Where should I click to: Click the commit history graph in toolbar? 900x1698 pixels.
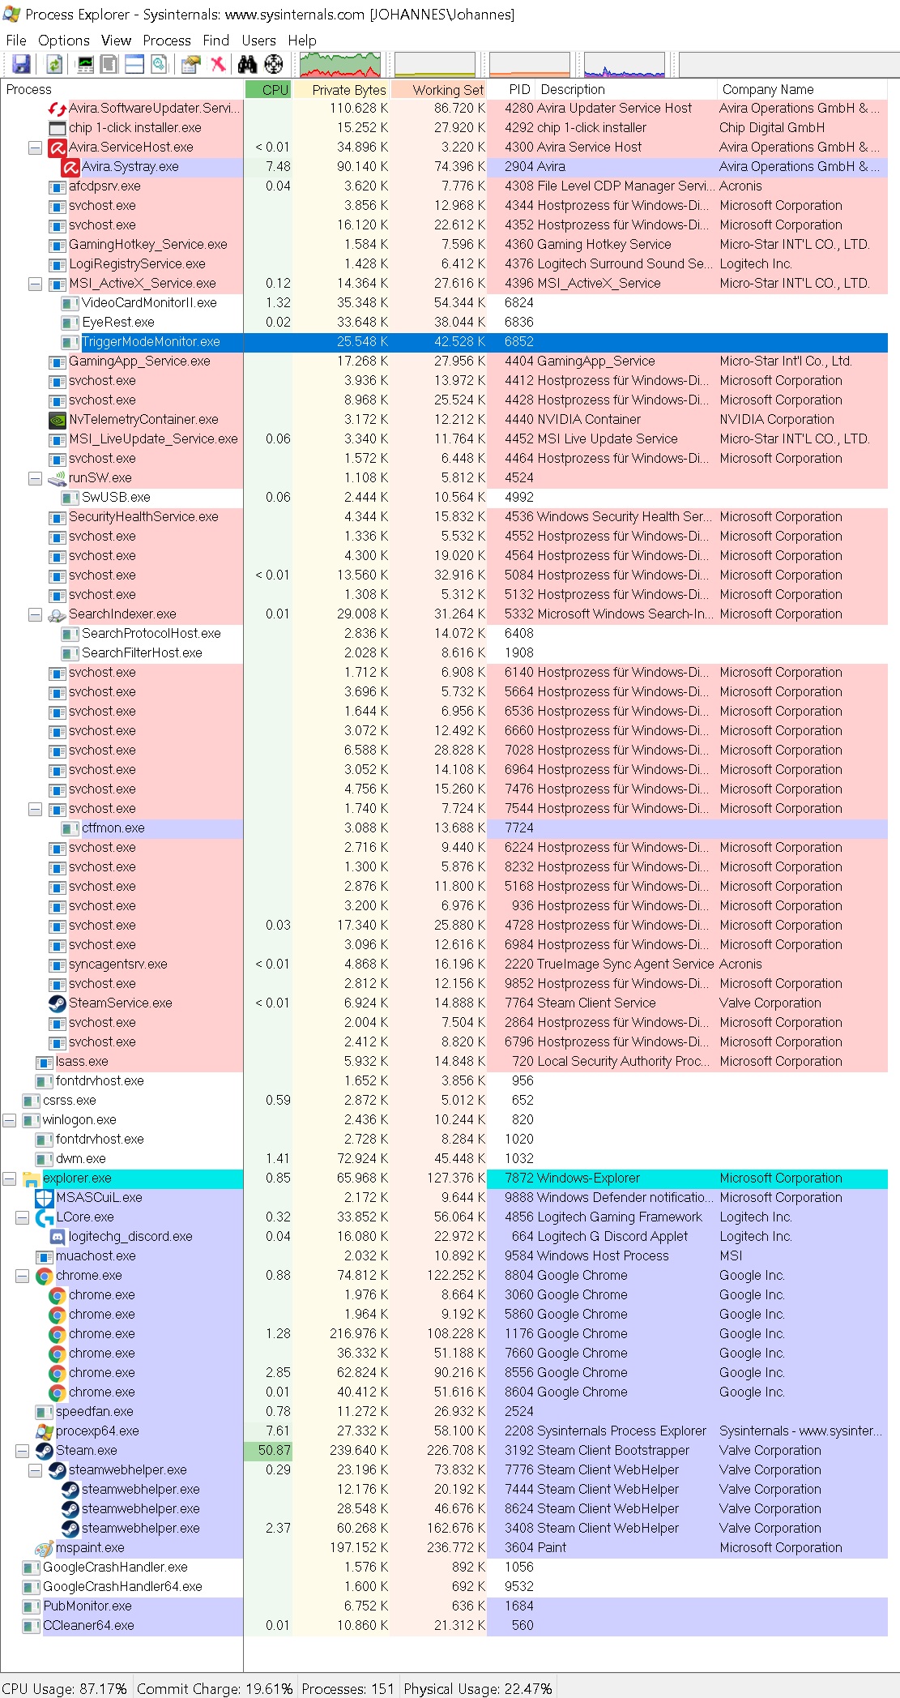435,64
